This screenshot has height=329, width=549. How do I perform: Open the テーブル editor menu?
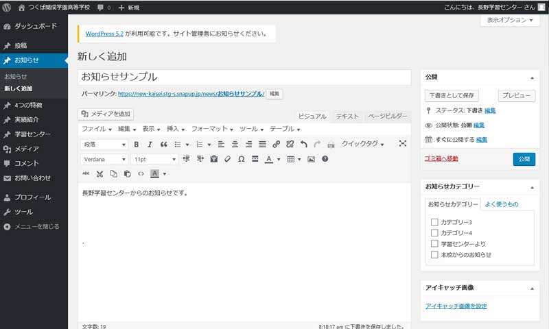(x=285, y=129)
